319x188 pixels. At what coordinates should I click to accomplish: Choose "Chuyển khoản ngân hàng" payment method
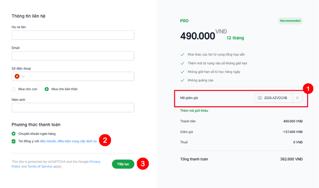13,133
